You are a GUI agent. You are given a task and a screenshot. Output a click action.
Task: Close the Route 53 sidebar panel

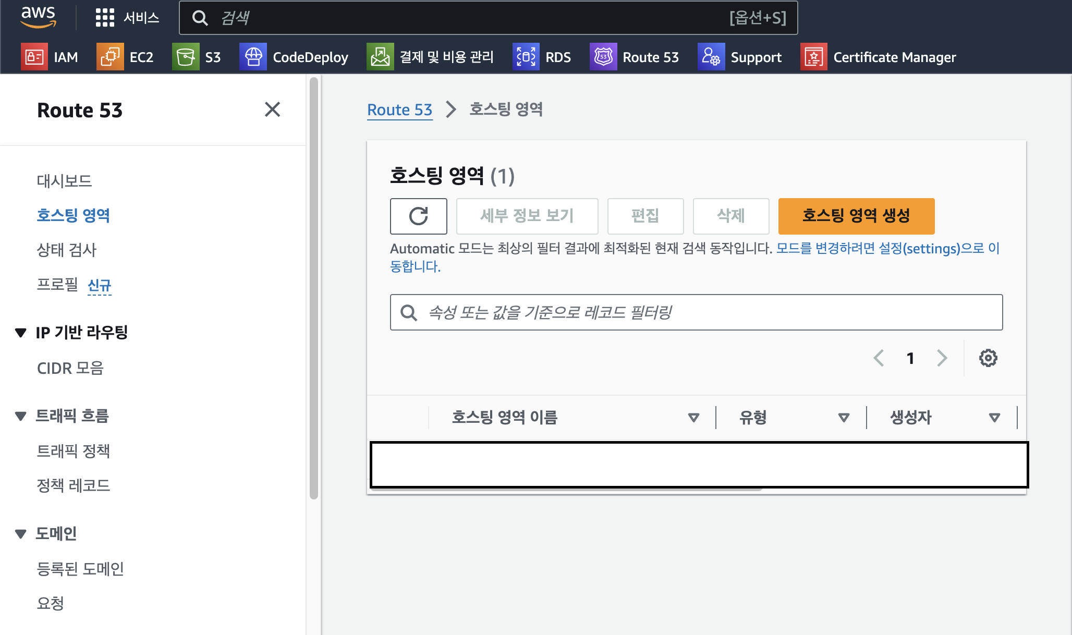click(272, 109)
